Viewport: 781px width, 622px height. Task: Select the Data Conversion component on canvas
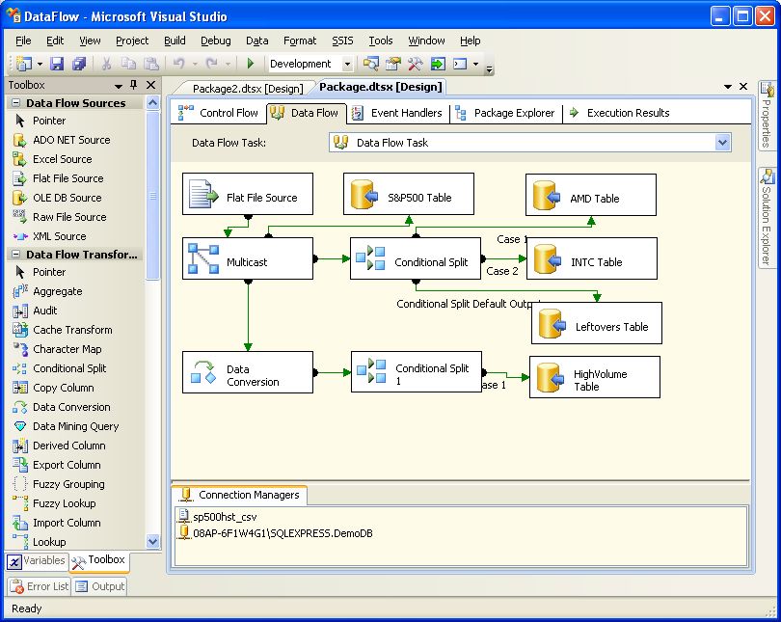(x=248, y=372)
